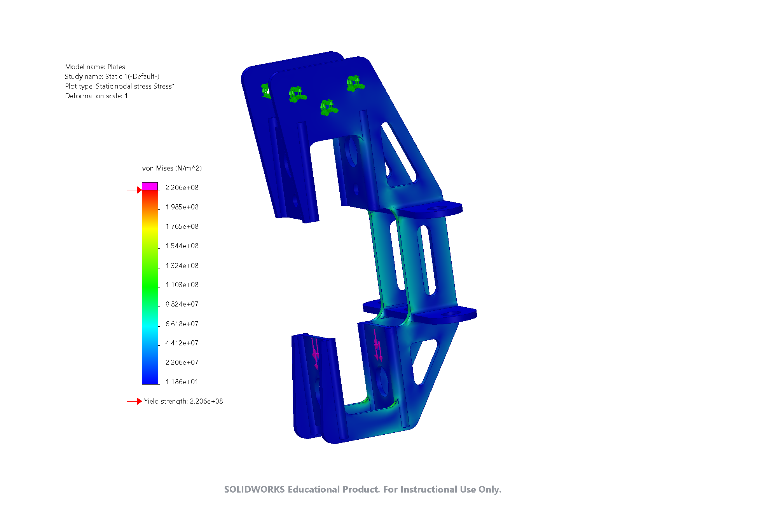The height and width of the screenshot is (505, 770).
Task: Select magenta force arrows on left bracket
Action: click(x=315, y=353)
